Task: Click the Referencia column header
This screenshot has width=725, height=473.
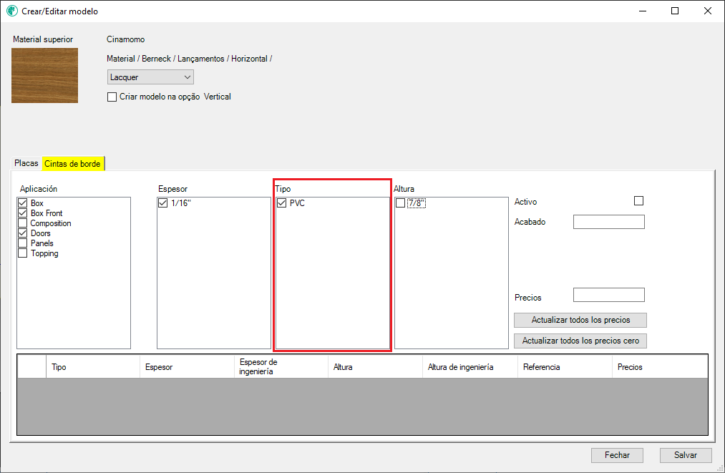Action: [x=565, y=366]
